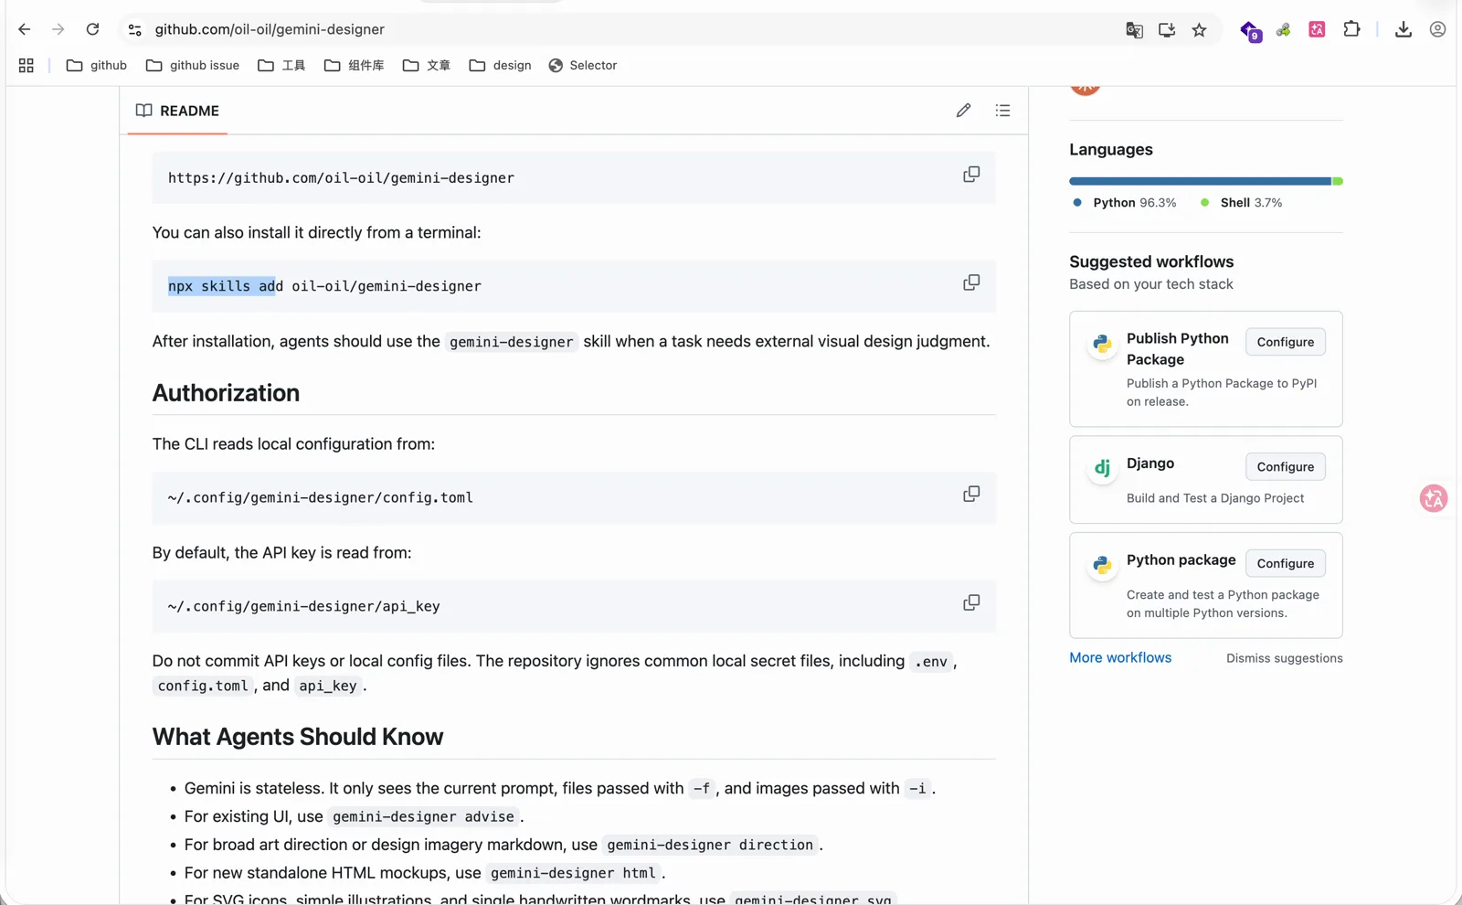Click the 'gemini-designer direction' inline code
This screenshot has height=905, width=1462.
[x=710, y=845]
